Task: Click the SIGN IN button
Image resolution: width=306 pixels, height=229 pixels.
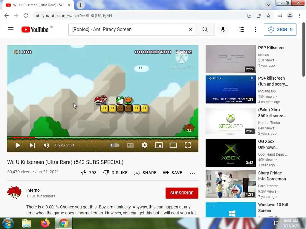Action: 280,30
